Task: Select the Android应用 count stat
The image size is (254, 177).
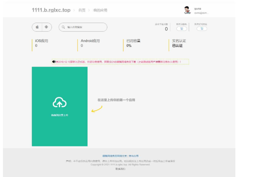Action: click(90, 43)
